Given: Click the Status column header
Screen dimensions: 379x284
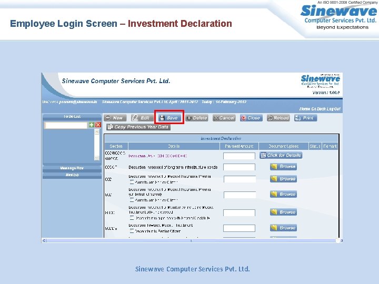Looking at the screenshot, I should pyautogui.click(x=315, y=146).
